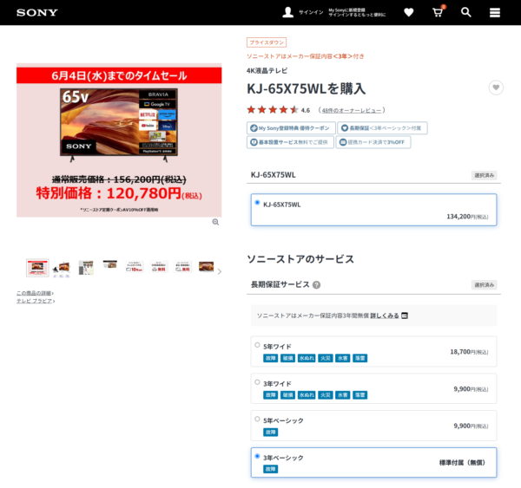Click My Sonyに新規登録 header text
The height and width of the screenshot is (488, 521).
tap(346, 10)
